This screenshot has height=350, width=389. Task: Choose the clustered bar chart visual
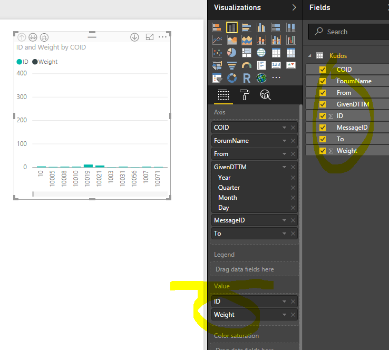pyautogui.click(x=246, y=27)
